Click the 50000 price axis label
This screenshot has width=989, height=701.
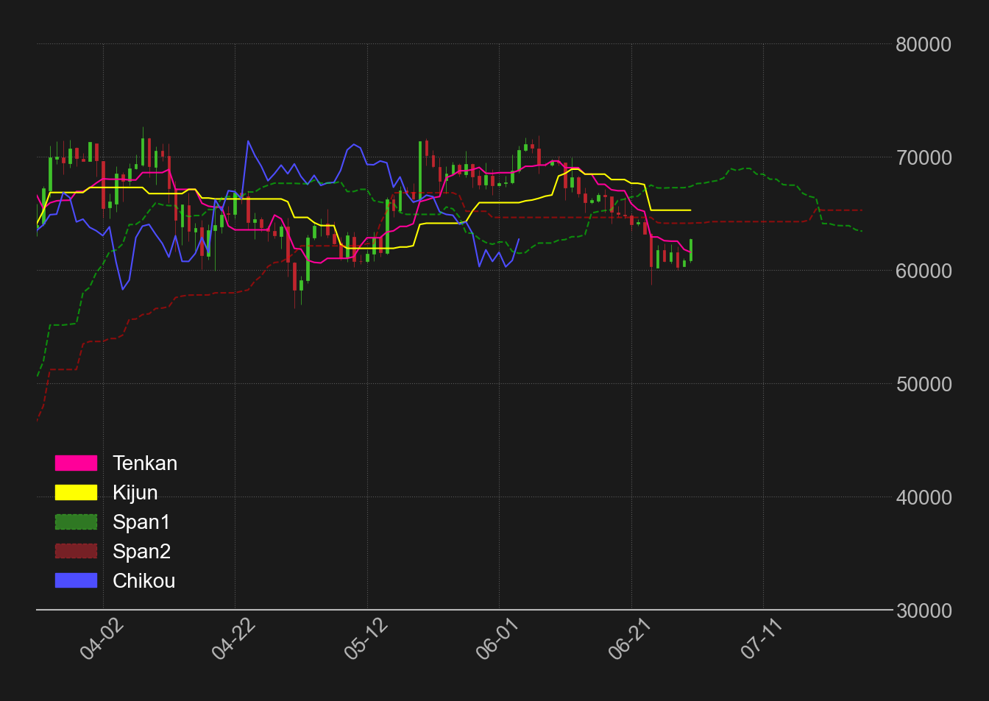[x=924, y=384]
